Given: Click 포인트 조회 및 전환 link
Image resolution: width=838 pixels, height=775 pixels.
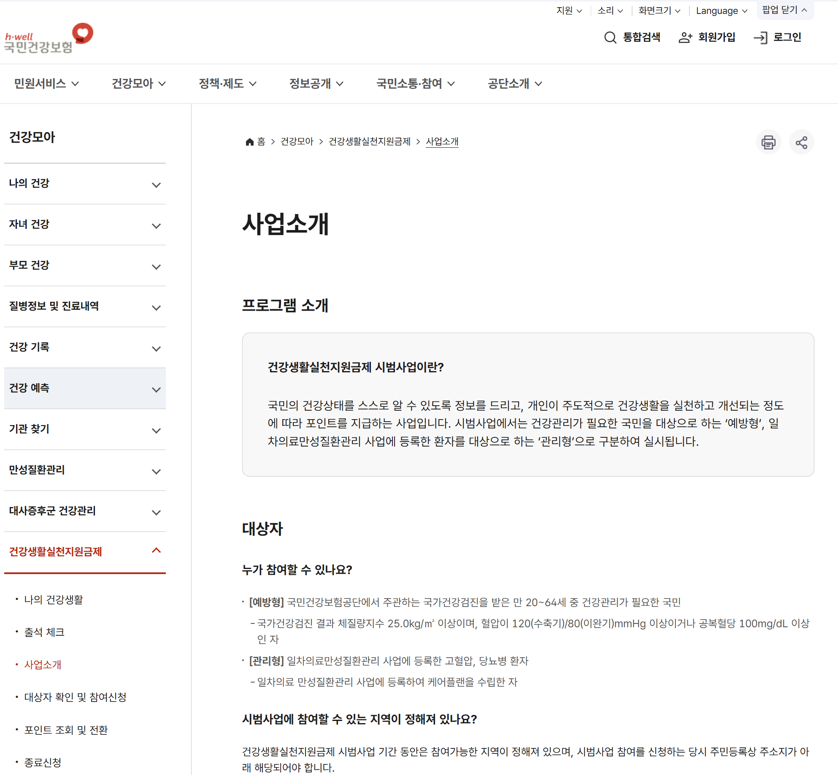Looking at the screenshot, I should tap(66, 730).
